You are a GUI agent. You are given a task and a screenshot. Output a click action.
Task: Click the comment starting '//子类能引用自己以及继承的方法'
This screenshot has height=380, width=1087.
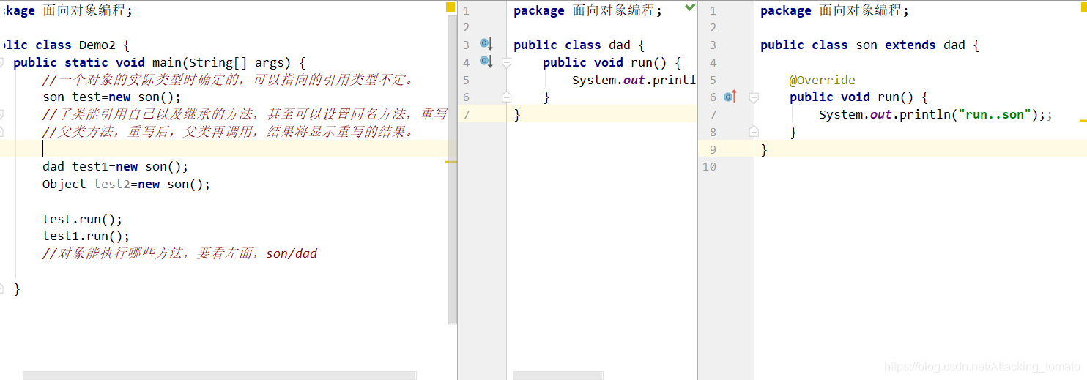coord(245,115)
